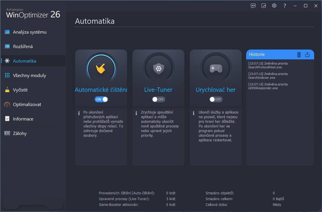The image size is (322, 212).
Task: Click 'Celková doba:' label
Action: coord(216,204)
